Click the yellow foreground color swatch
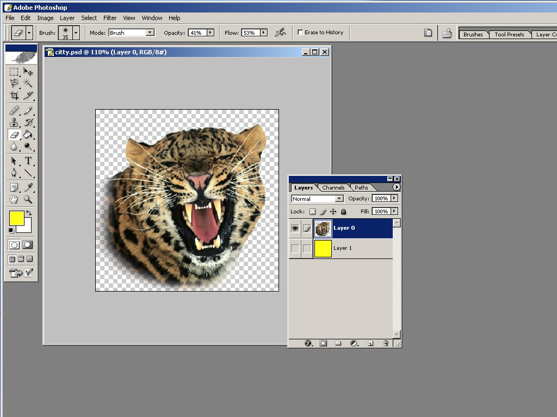This screenshot has width=557, height=417. [x=16, y=218]
